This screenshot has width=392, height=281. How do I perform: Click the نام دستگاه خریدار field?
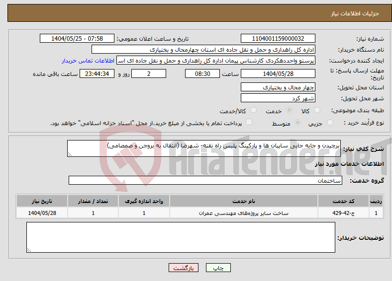pyautogui.click(x=203, y=50)
